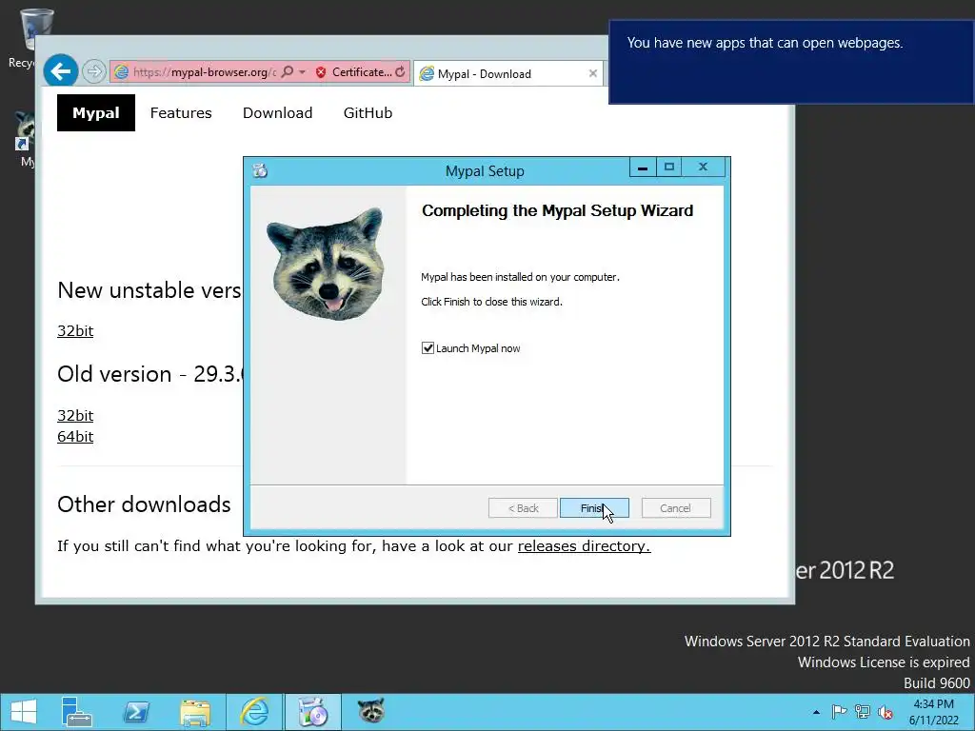This screenshot has height=731, width=975.
Task: Click the mypal-browser.org address bar
Action: click(203, 72)
